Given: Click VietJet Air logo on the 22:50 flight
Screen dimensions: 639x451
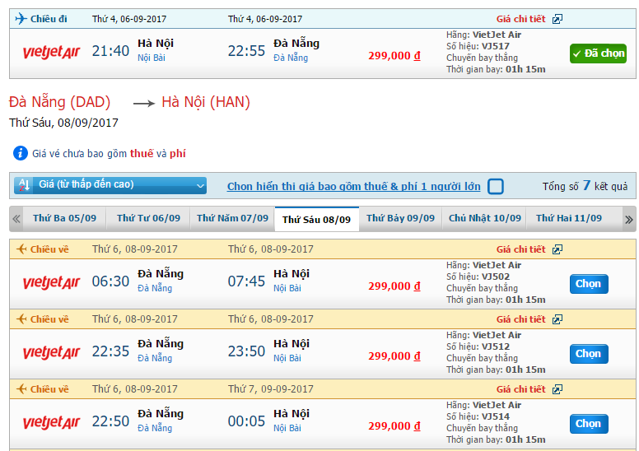Looking at the screenshot, I should pos(51,422).
